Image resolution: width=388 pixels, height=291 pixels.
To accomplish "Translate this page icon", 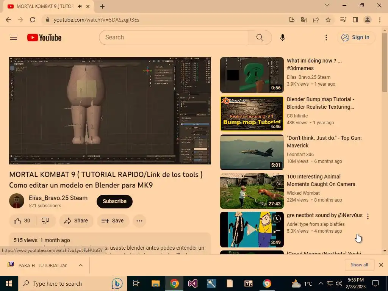I will [x=304, y=20].
